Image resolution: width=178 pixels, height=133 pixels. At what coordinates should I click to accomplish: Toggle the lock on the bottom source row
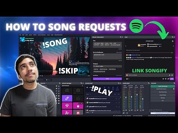pyautogui.click(x=59, y=103)
